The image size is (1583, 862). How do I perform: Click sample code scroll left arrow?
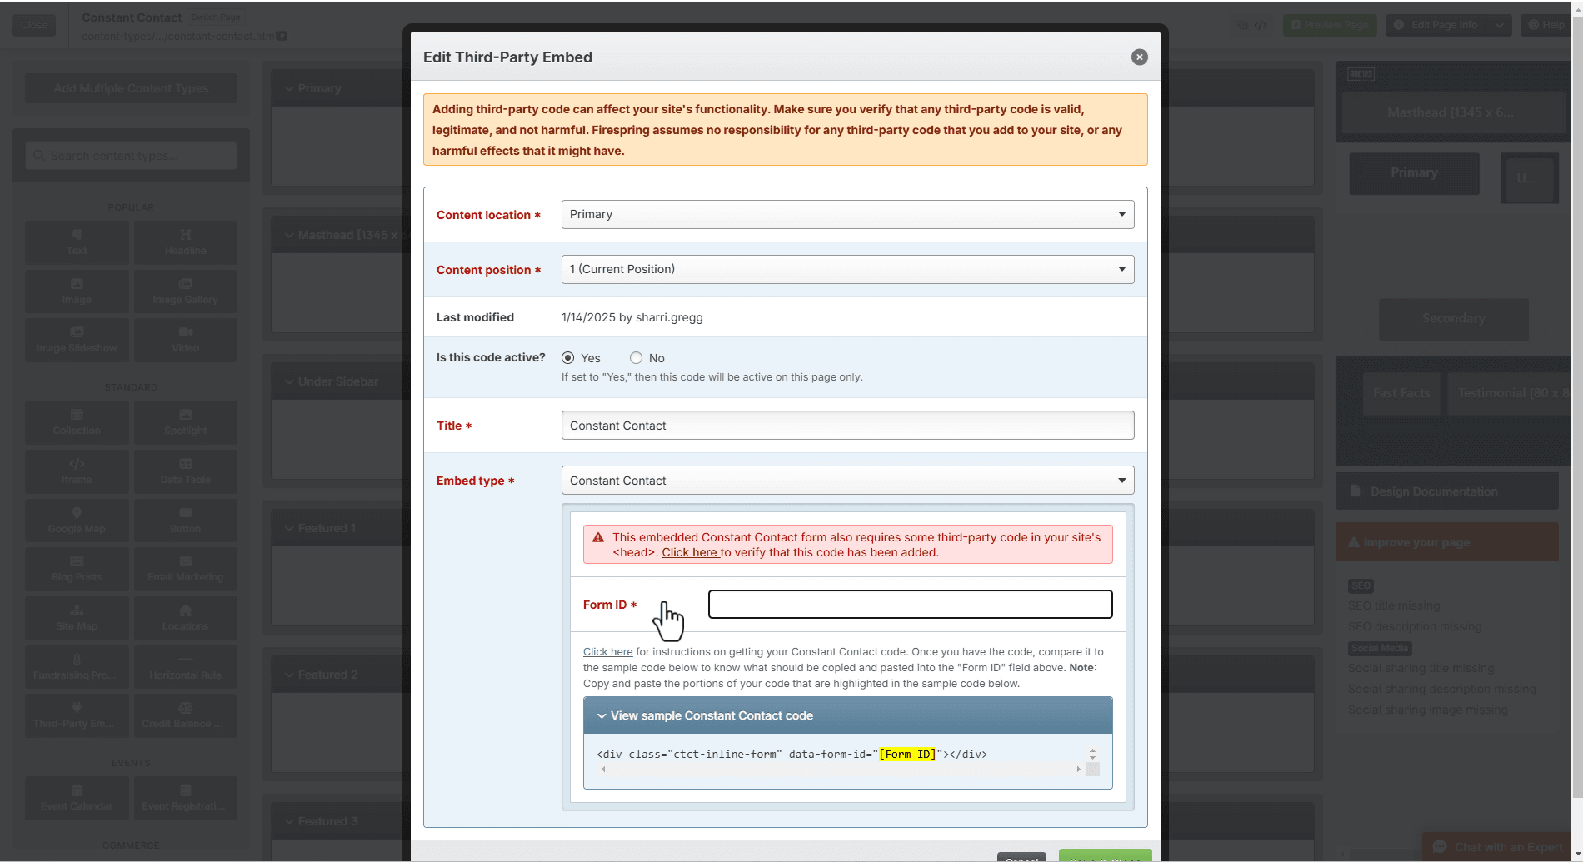tap(603, 770)
